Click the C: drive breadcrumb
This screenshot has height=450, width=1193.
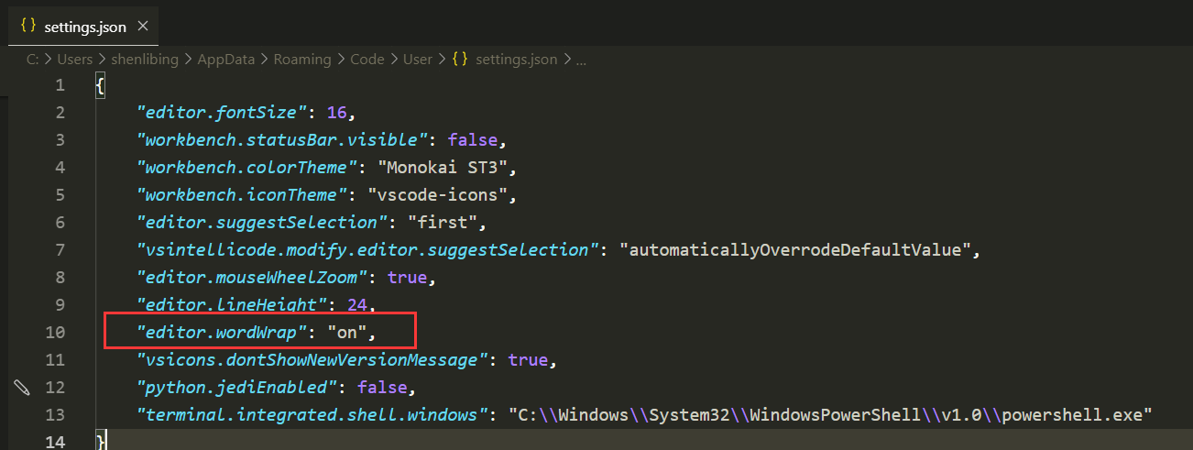tap(32, 60)
